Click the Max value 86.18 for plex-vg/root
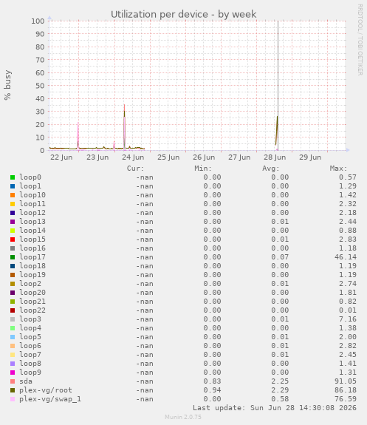367x425 pixels. (346, 390)
